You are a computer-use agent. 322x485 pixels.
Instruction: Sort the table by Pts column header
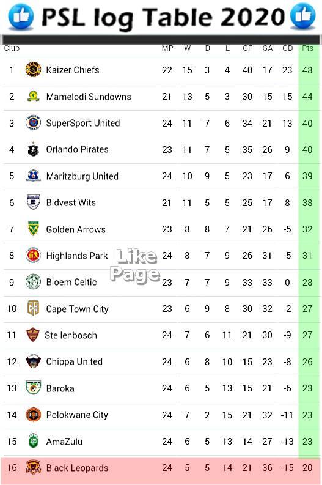[x=307, y=48]
